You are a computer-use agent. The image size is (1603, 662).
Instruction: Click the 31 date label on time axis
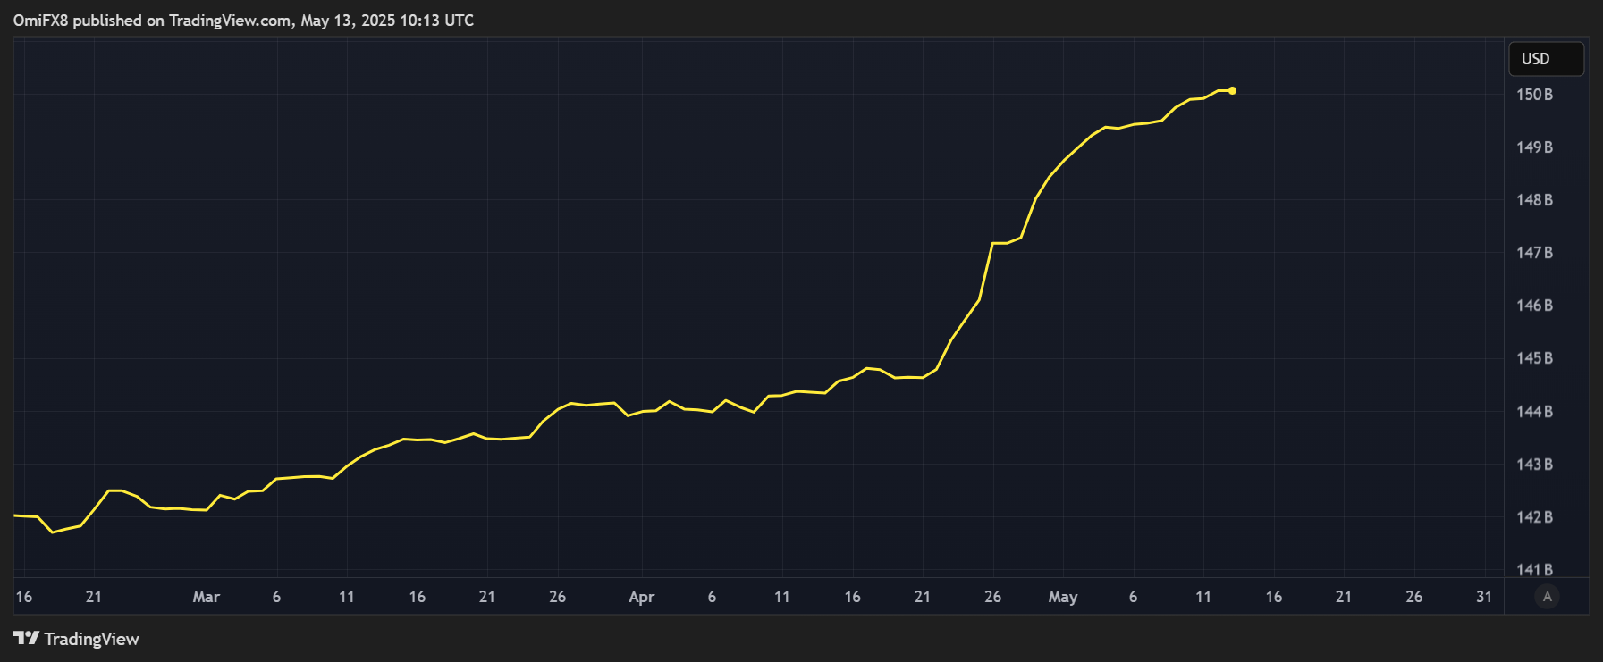(1484, 597)
